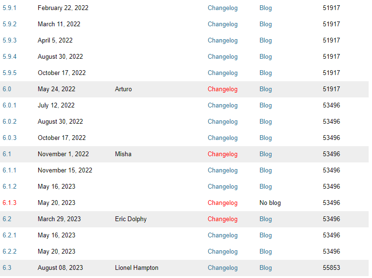The height and width of the screenshot is (278, 372).
Task: Click the 6.3 version number link
Action: point(7,268)
